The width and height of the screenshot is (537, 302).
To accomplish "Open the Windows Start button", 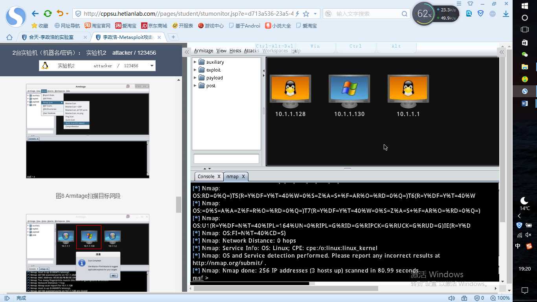I will click(524, 6).
